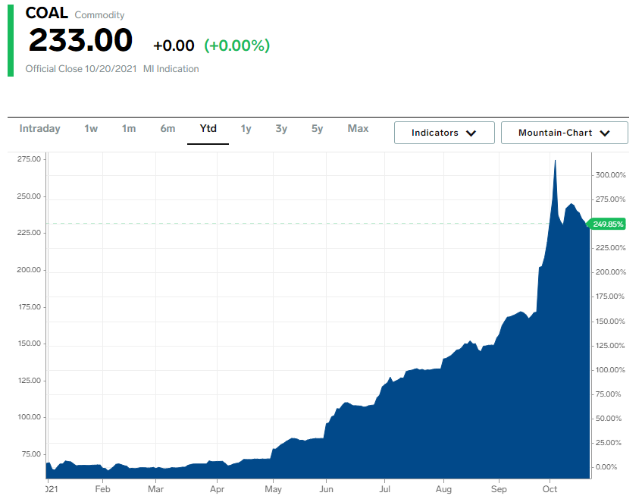642x499 pixels.
Task: Click the chart's October peak spike
Action: (x=555, y=163)
